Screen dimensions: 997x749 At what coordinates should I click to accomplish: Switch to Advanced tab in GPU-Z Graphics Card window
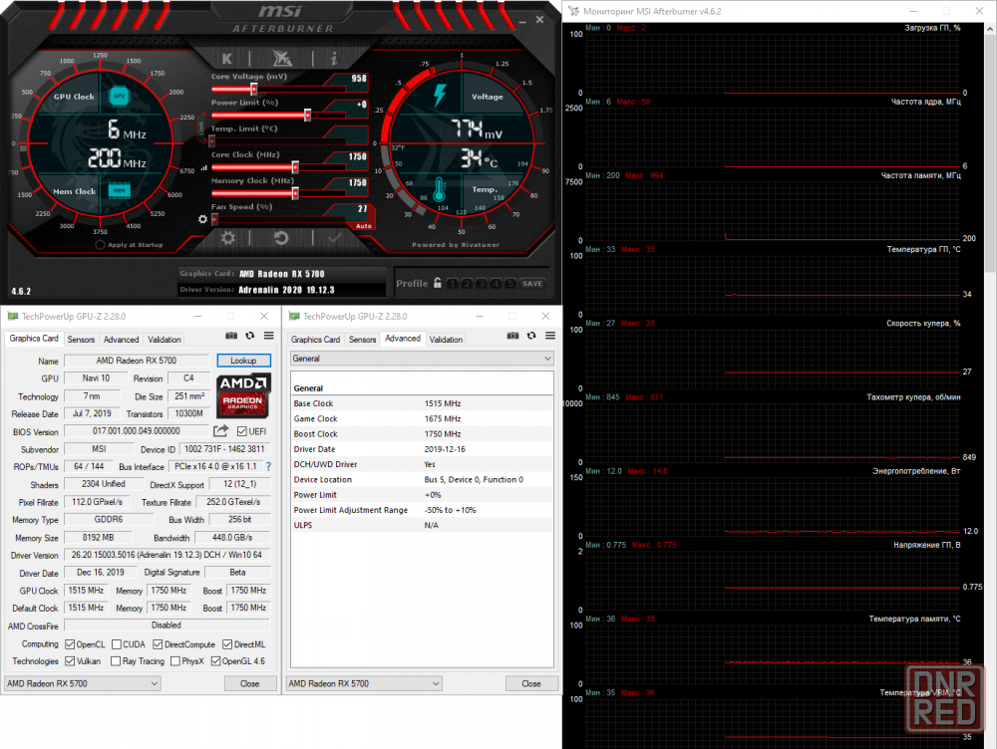[x=121, y=340]
